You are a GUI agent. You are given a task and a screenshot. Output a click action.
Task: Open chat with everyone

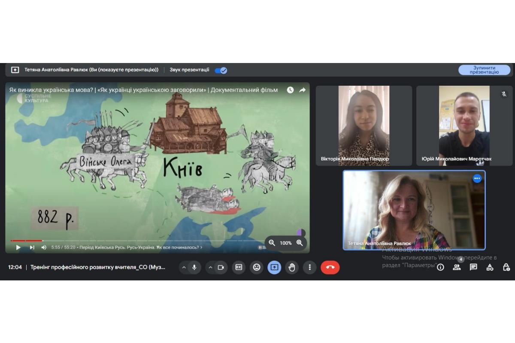pos(473,267)
